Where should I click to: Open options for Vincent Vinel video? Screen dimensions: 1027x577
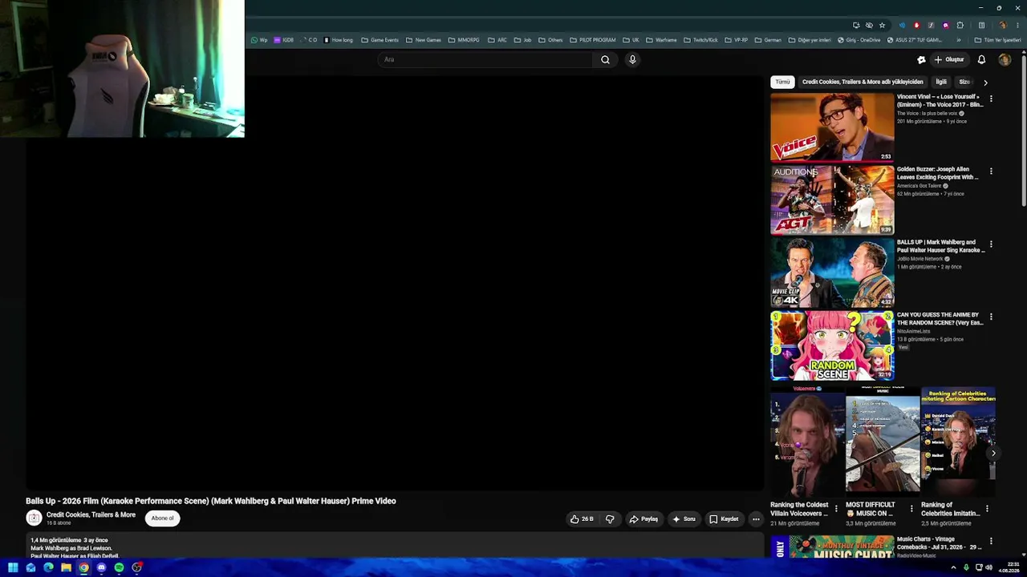[991, 99]
